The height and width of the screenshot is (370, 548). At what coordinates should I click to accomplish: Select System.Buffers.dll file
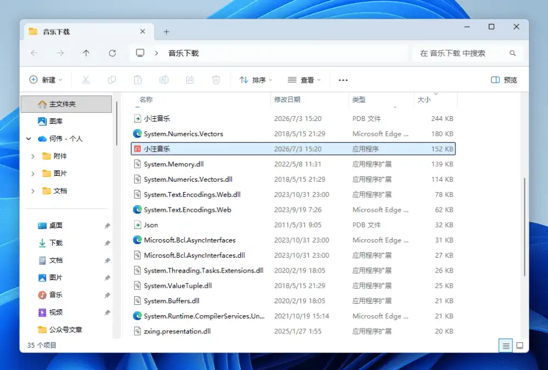tap(293, 301)
